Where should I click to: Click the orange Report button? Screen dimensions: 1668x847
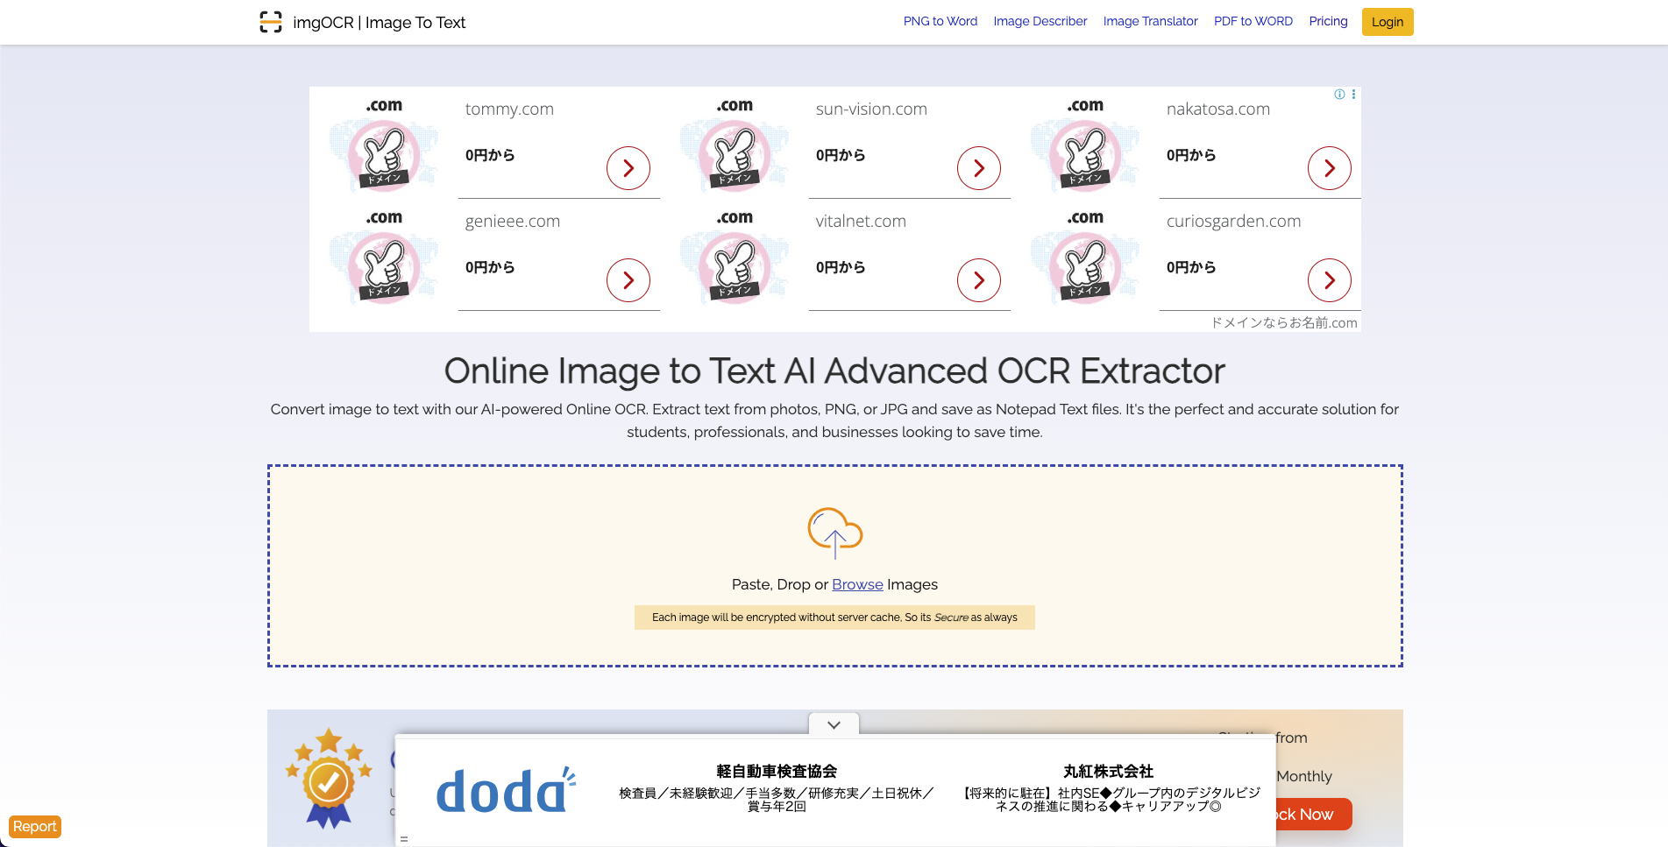[x=35, y=827]
